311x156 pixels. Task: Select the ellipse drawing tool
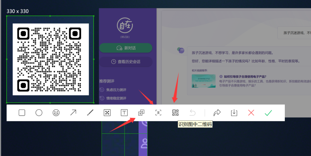[39, 113]
